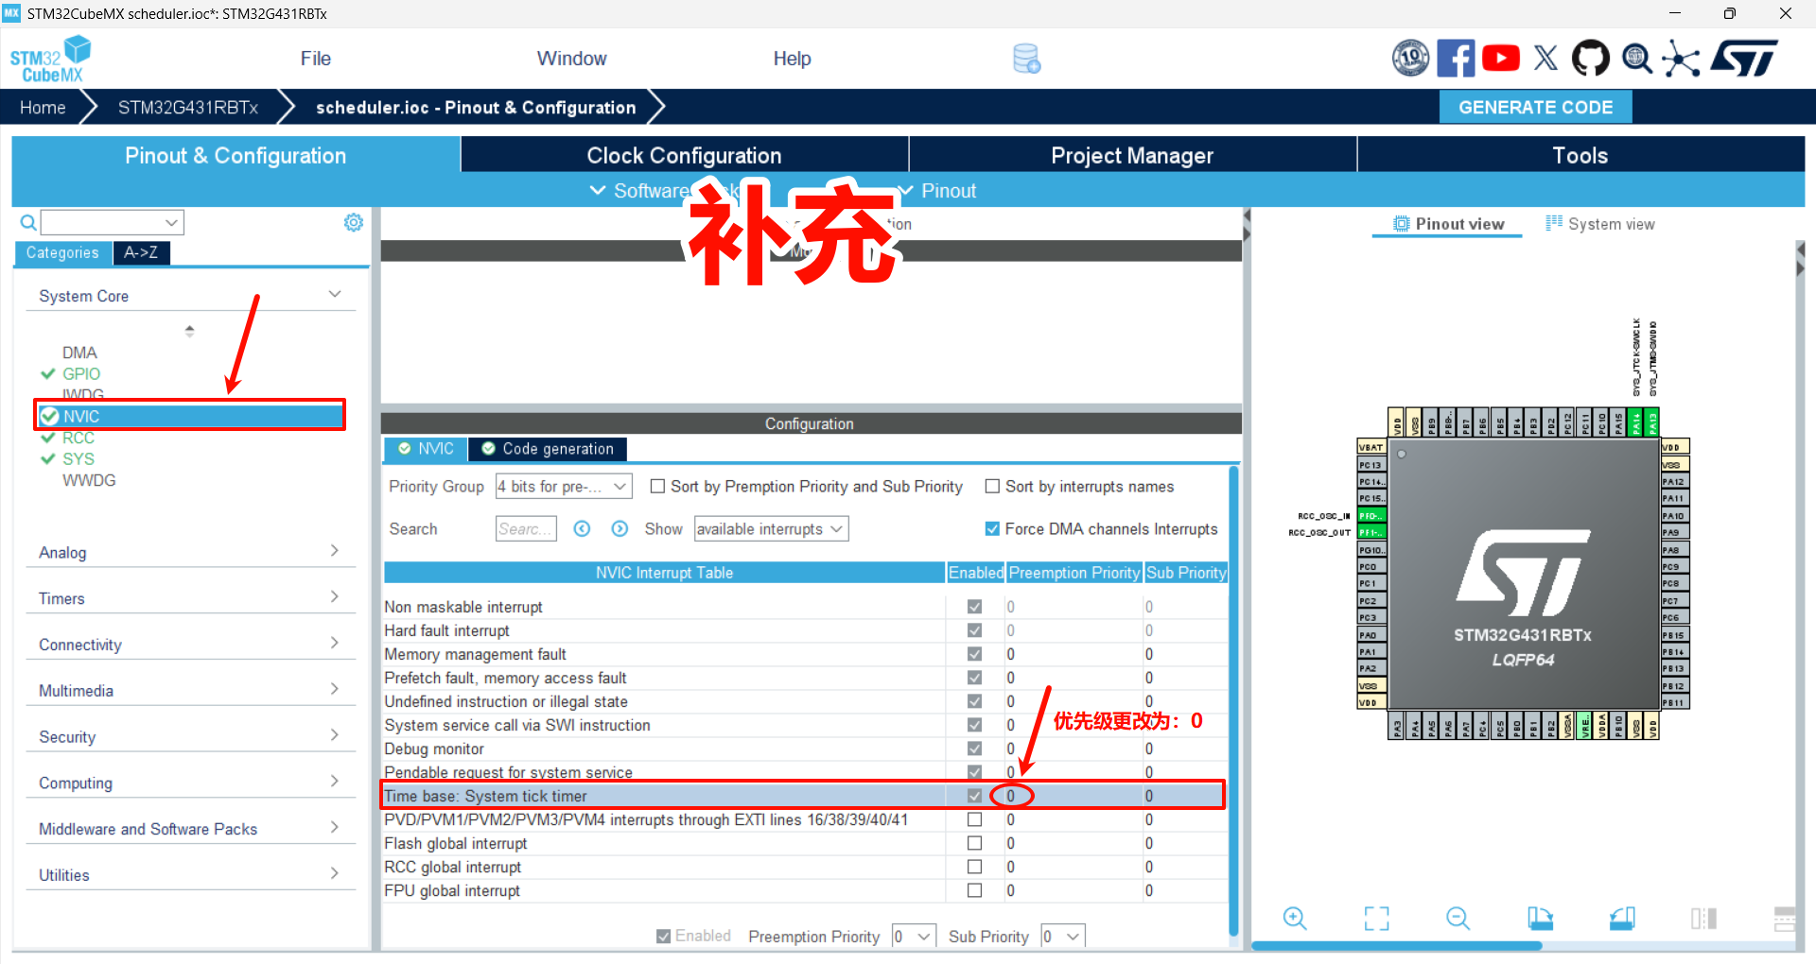Select GPIO in System Core list
Viewport: 1816px width, 964px height.
[x=80, y=373]
